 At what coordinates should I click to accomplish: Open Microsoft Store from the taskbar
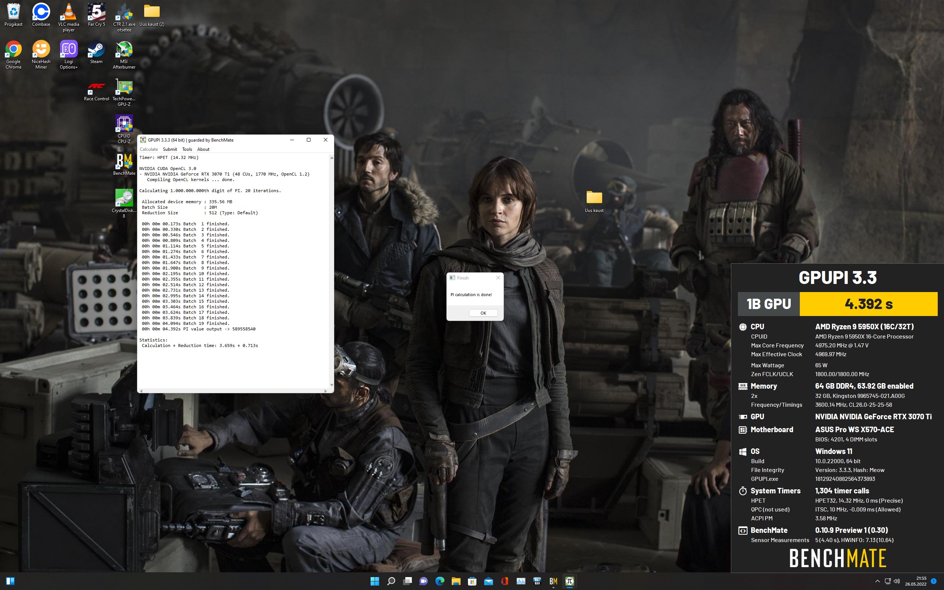[472, 581]
